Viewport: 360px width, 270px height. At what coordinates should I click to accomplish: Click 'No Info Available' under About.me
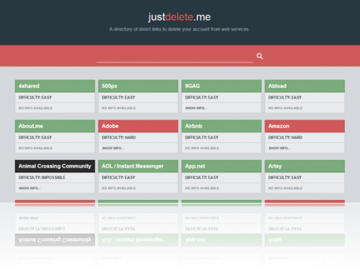pyautogui.click(x=35, y=148)
